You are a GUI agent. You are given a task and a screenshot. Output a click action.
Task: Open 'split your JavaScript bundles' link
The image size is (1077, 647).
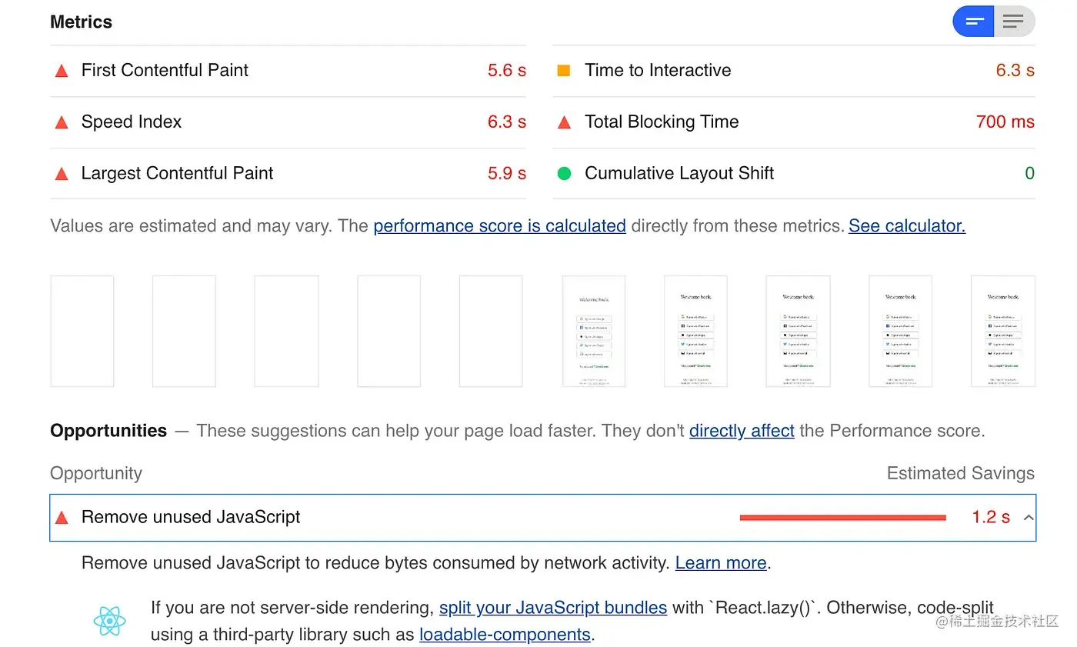tap(552, 608)
